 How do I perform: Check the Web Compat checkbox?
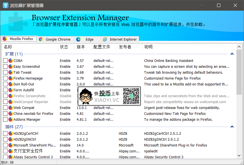pyautogui.click(x=5, y=108)
